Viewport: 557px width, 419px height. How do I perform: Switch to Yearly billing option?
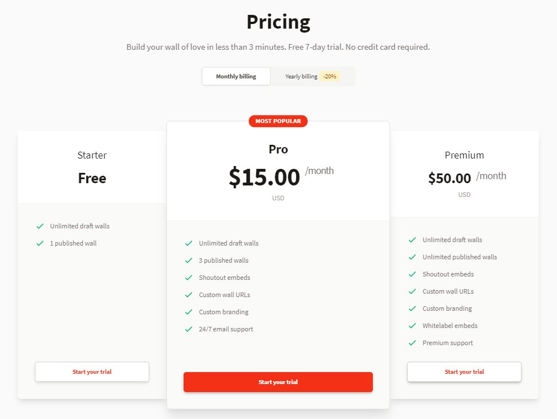point(301,76)
